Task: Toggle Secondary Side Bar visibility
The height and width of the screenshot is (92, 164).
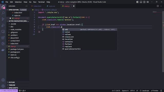Action: (x=144, y=2)
